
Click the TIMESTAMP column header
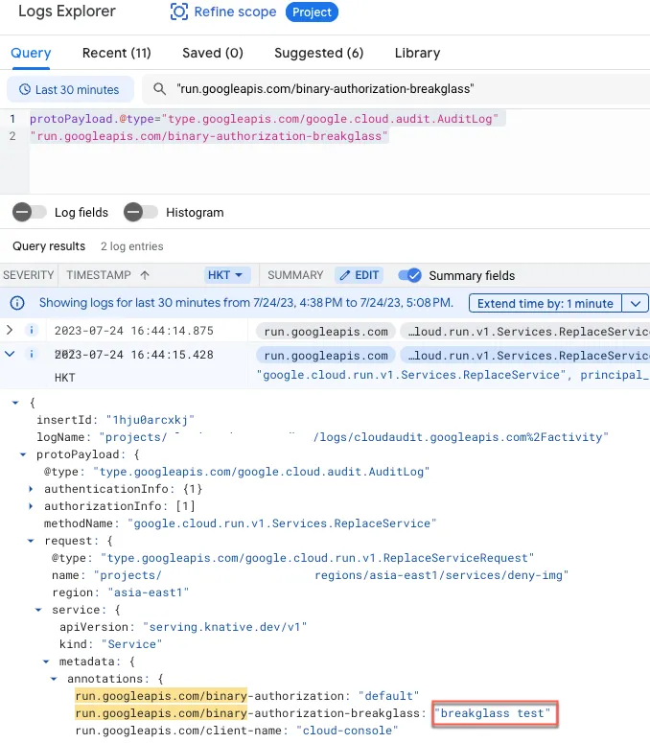99,275
